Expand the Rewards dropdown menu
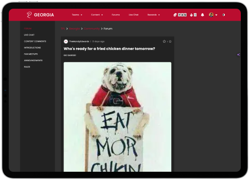Viewport: 250px width, 180px height. pyautogui.click(x=153, y=15)
